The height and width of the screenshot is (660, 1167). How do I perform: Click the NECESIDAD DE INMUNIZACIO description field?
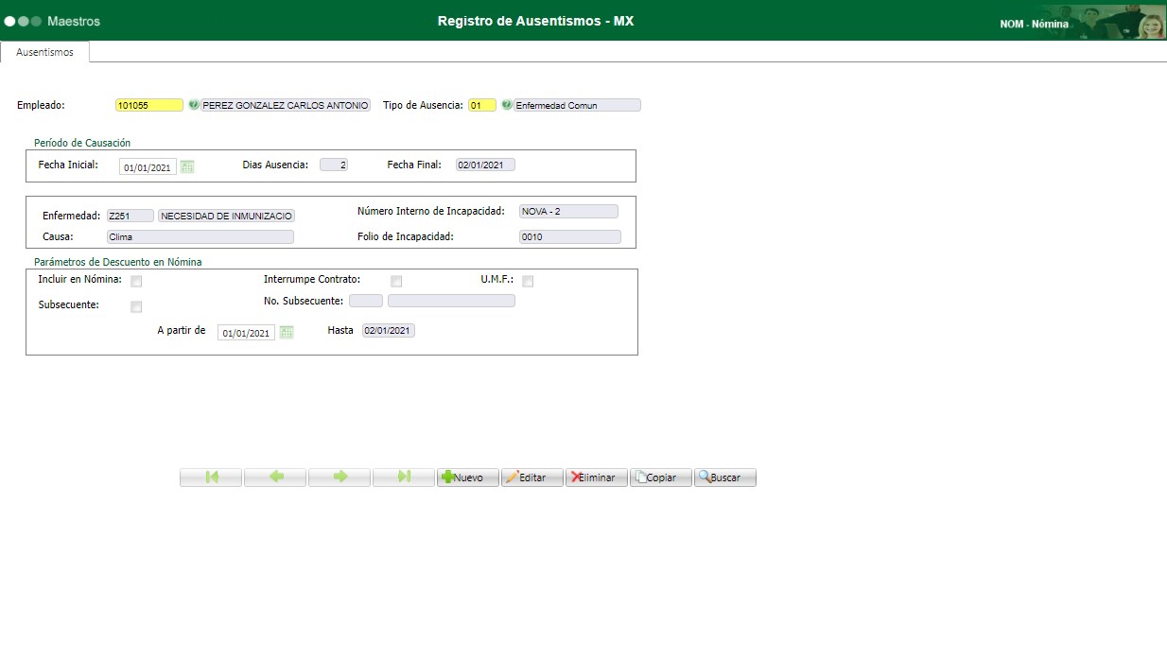(x=226, y=216)
